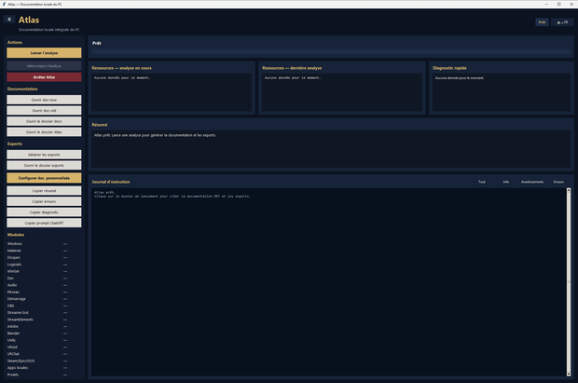This screenshot has height=383, width=578.
Task: Click Ouvrir le dossier exports
Action: (x=44, y=165)
